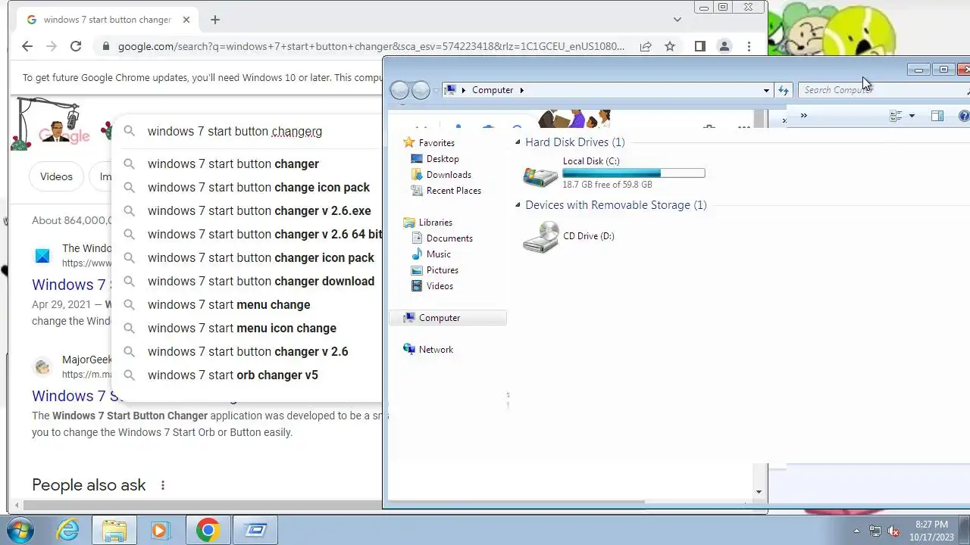Image resolution: width=970 pixels, height=545 pixels.
Task: Collapse the Hard Disk Drives group
Action: point(518,142)
